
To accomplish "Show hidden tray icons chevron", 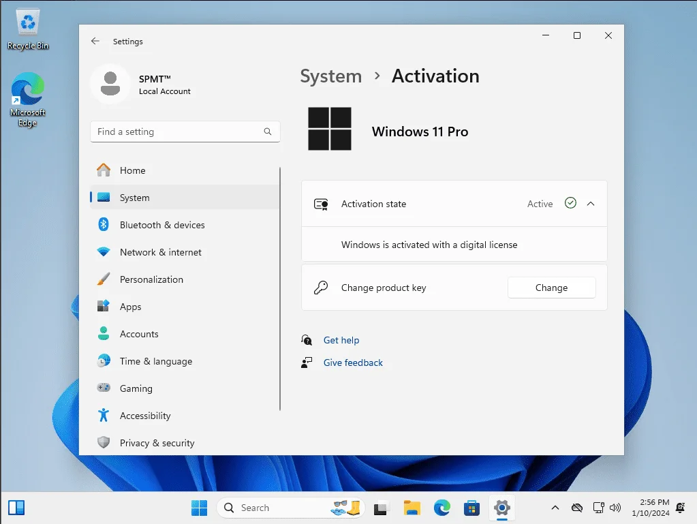I will click(555, 508).
